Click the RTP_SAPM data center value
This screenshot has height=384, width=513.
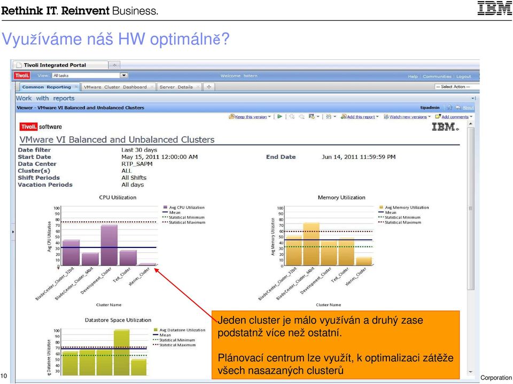click(x=137, y=164)
